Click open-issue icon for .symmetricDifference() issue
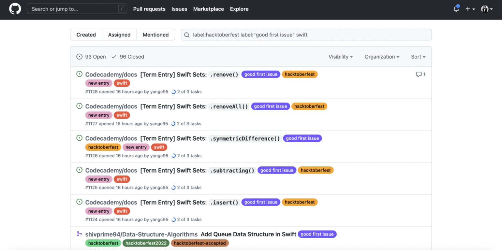 (79, 138)
